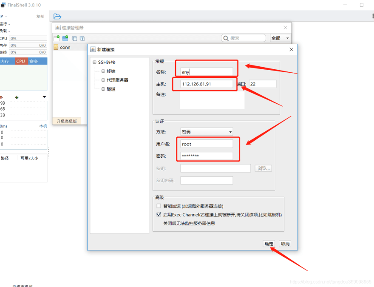Open the 方法 authentication method dropdown
374x287 pixels.
[x=207, y=132]
